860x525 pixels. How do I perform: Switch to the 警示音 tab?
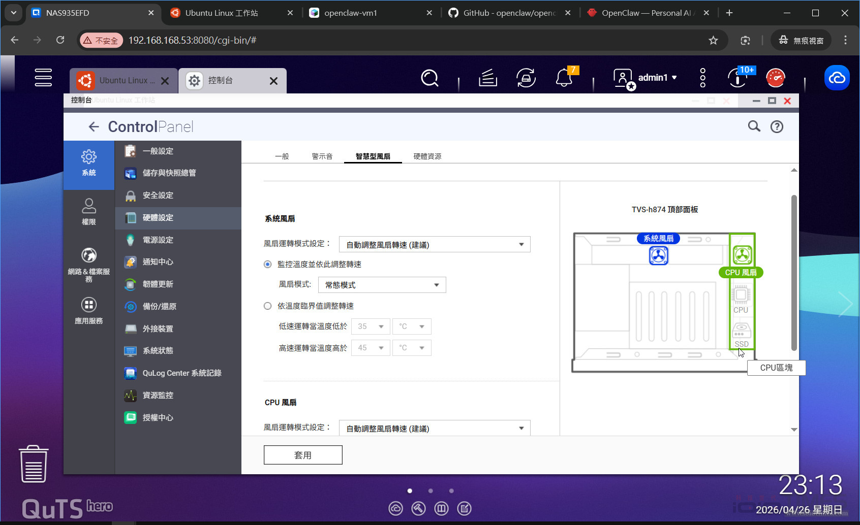pyautogui.click(x=322, y=156)
